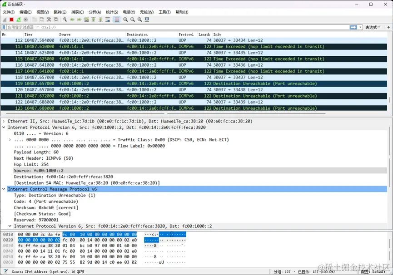Collapse the Internet Protocol Version 6 node
This screenshot has height=275, width=393.
[x=4, y=128]
